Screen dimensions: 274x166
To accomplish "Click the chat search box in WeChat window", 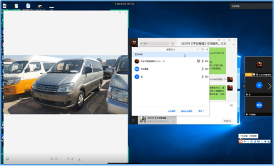I will tap(154, 43).
